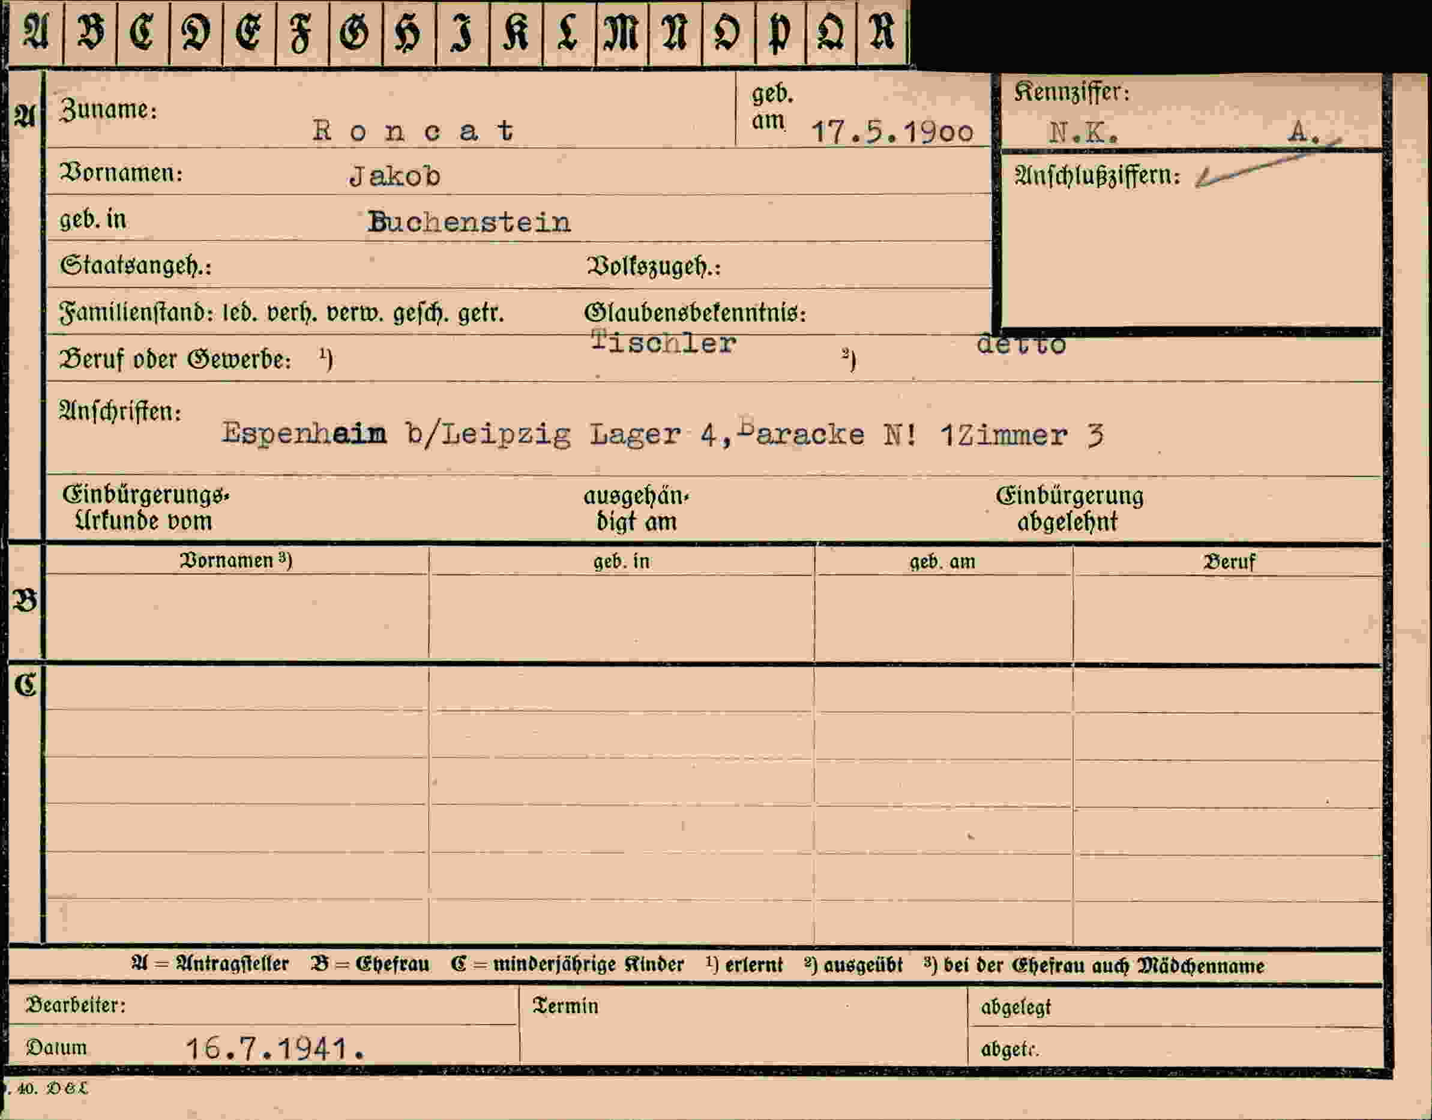Viewport: 1432px width, 1120px height.
Task: Click the 'Beruf oder Gewerbe:' label
Action: 175,360
